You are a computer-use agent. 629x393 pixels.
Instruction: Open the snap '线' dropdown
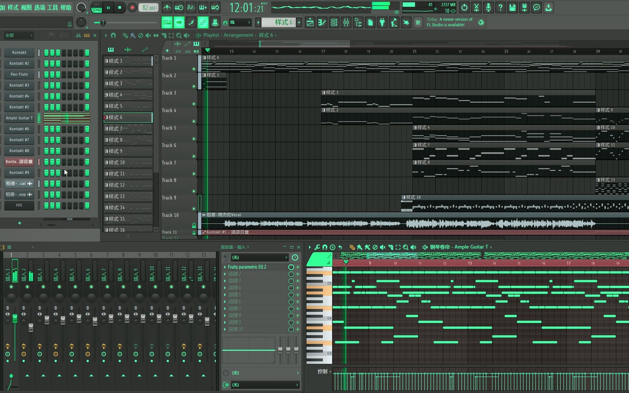[x=240, y=23]
